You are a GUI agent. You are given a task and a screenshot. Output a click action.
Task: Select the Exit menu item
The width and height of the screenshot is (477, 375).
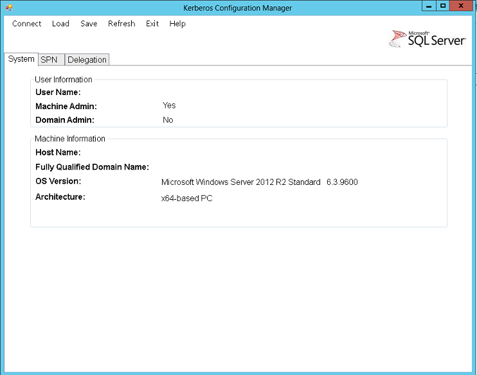152,24
